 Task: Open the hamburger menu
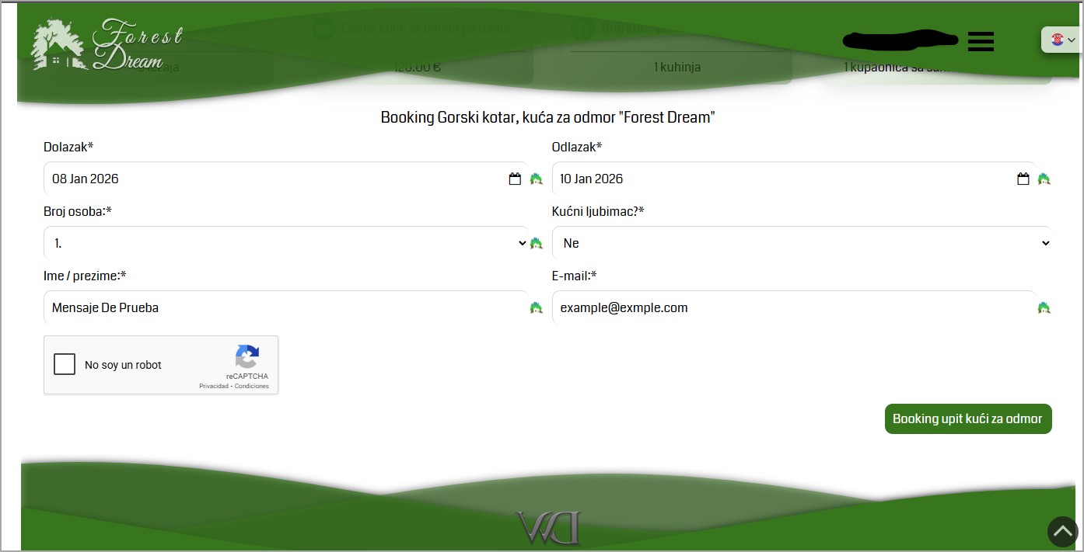(981, 41)
